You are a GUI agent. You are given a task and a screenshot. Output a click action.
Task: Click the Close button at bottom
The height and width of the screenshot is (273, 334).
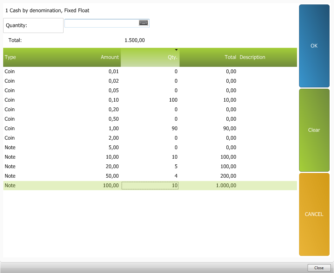click(319, 268)
